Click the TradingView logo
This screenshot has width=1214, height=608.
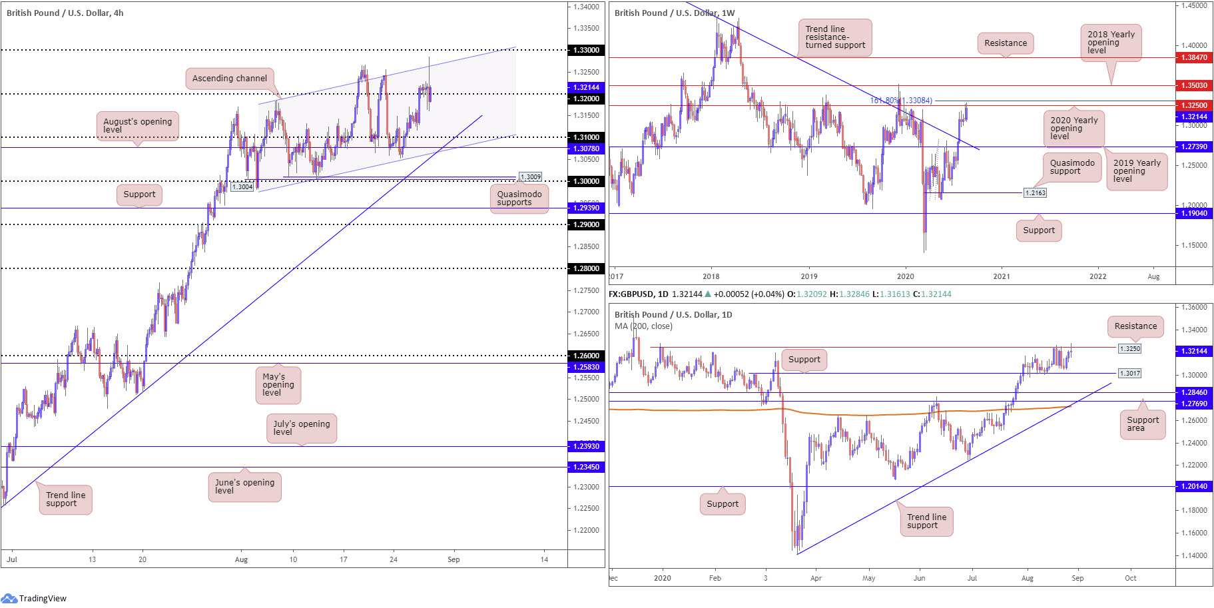pos(35,598)
